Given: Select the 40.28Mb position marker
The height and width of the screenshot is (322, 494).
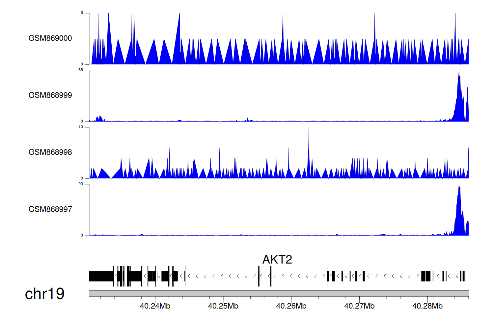Looking at the screenshot, I should [x=427, y=306].
